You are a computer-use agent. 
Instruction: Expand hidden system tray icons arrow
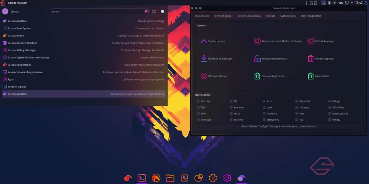[x=352, y=3]
